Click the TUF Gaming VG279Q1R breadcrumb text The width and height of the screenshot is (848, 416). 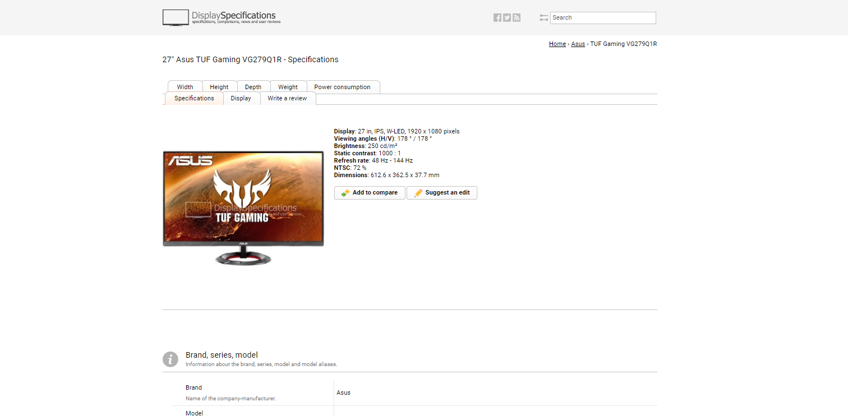click(x=623, y=44)
